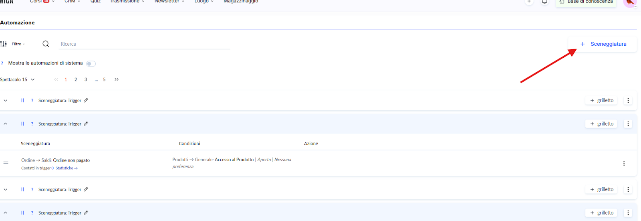Expand the first Sceneggiatura: Trigger row
The image size is (641, 221).
[6, 101]
